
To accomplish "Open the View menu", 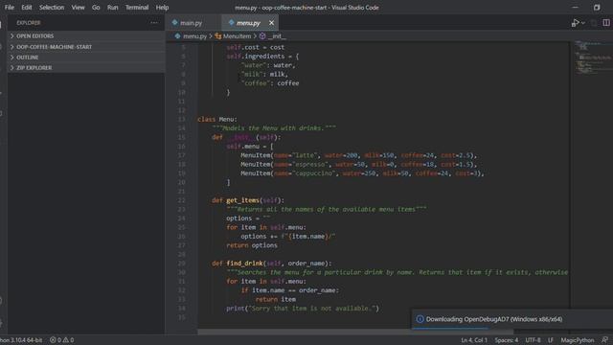I will (x=78, y=8).
